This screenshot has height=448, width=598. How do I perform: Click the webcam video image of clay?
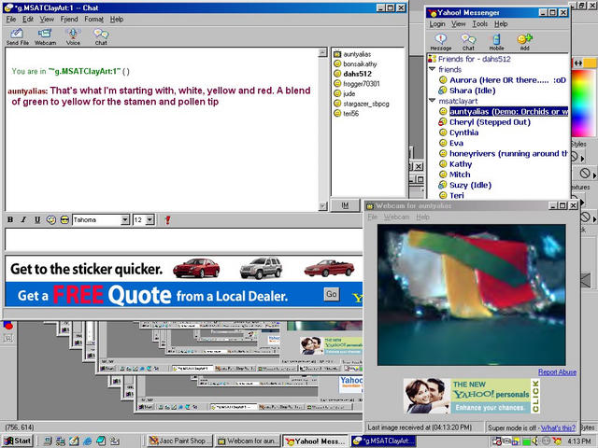471,295
